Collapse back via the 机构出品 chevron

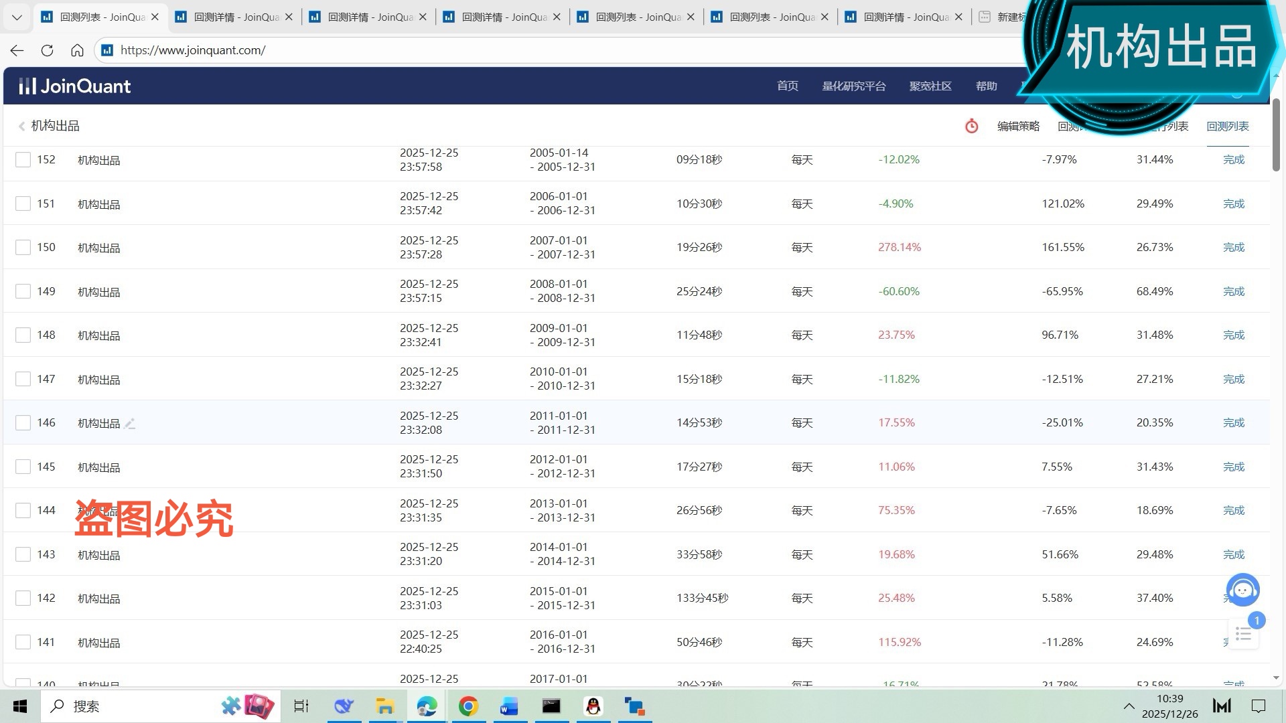(x=21, y=126)
